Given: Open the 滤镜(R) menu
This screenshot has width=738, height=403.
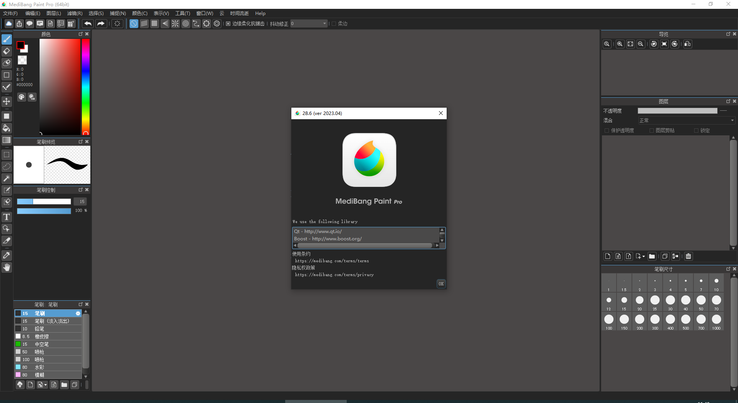Looking at the screenshot, I should click(75, 13).
